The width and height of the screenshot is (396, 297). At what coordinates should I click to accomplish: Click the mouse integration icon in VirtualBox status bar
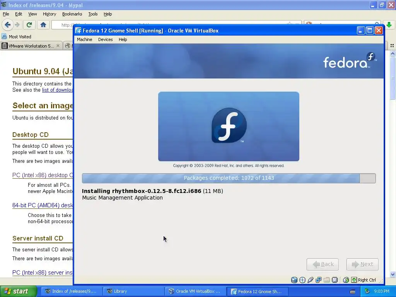pyautogui.click(x=346, y=280)
